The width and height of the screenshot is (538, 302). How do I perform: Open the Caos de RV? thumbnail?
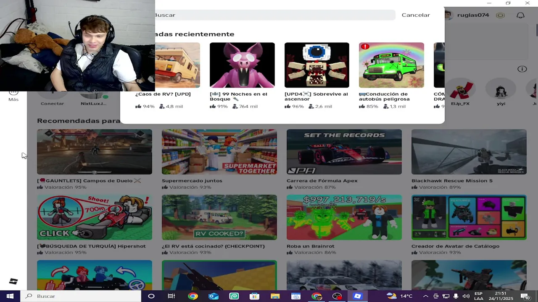(x=177, y=65)
